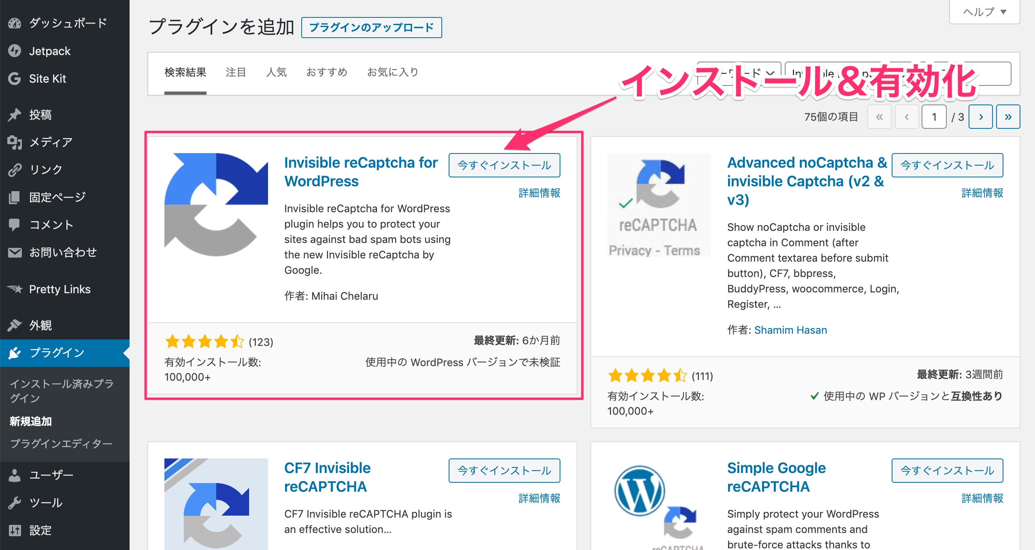Image resolution: width=1035 pixels, height=550 pixels.
Task: Switch to the おすすめ tab
Action: pyautogui.click(x=327, y=72)
